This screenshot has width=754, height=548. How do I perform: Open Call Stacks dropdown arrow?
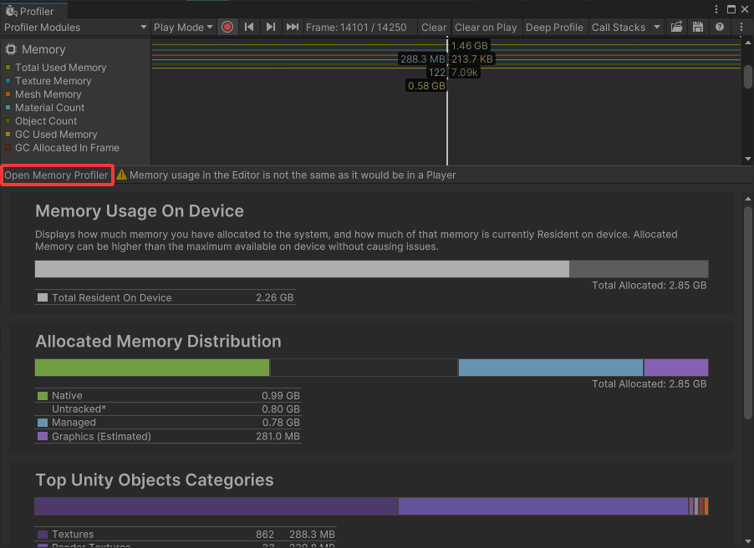click(x=657, y=27)
